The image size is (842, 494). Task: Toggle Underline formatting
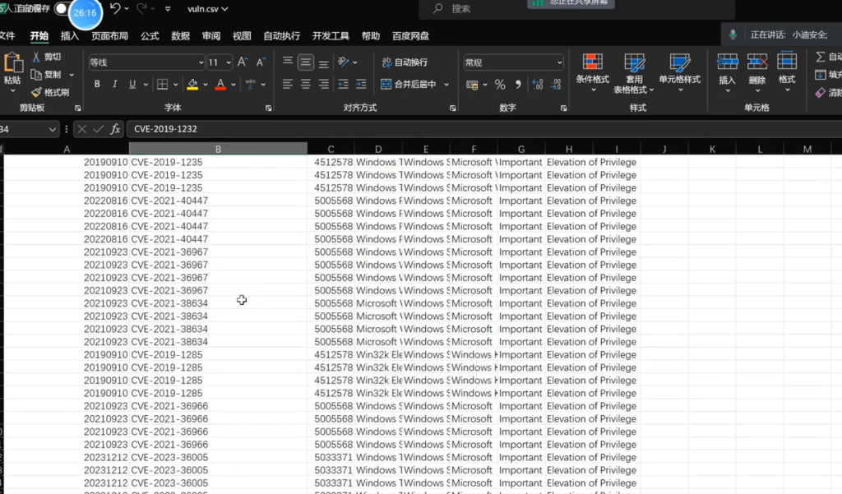tap(132, 85)
